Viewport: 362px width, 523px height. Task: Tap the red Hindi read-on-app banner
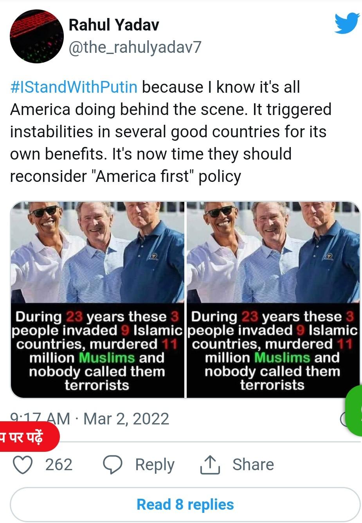[29, 437]
